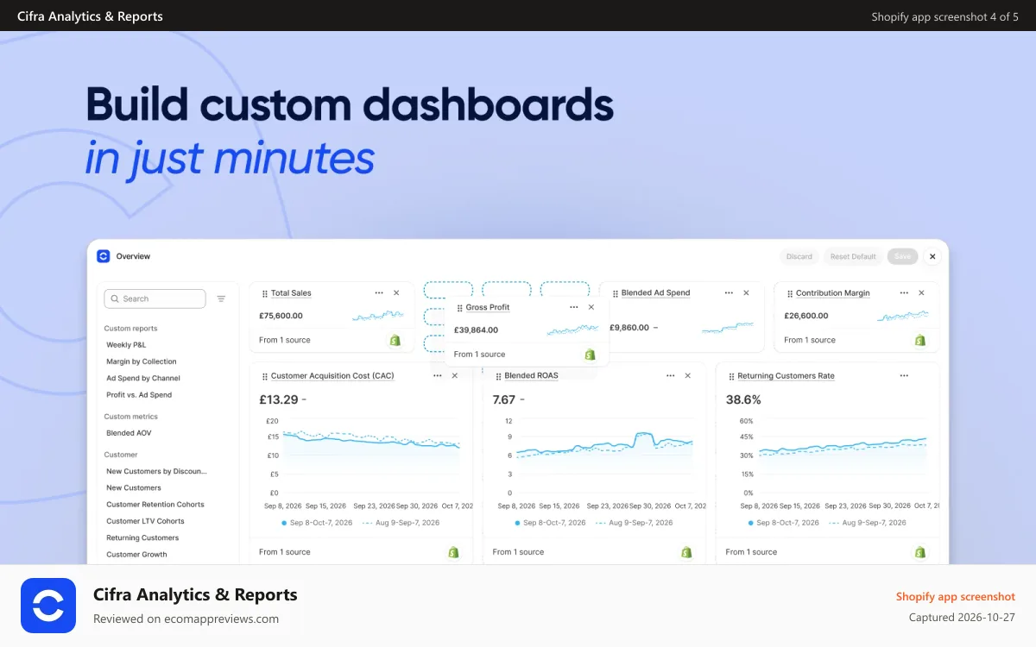This screenshot has height=647, width=1036.
Task: Grab the drag handle on Customer Acquisition Cost card
Action: (264, 376)
